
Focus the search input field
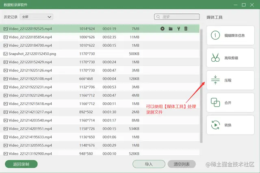[x=177, y=17]
